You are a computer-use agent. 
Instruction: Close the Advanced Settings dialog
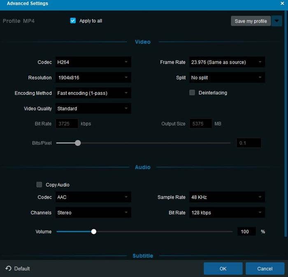click(282, 4)
